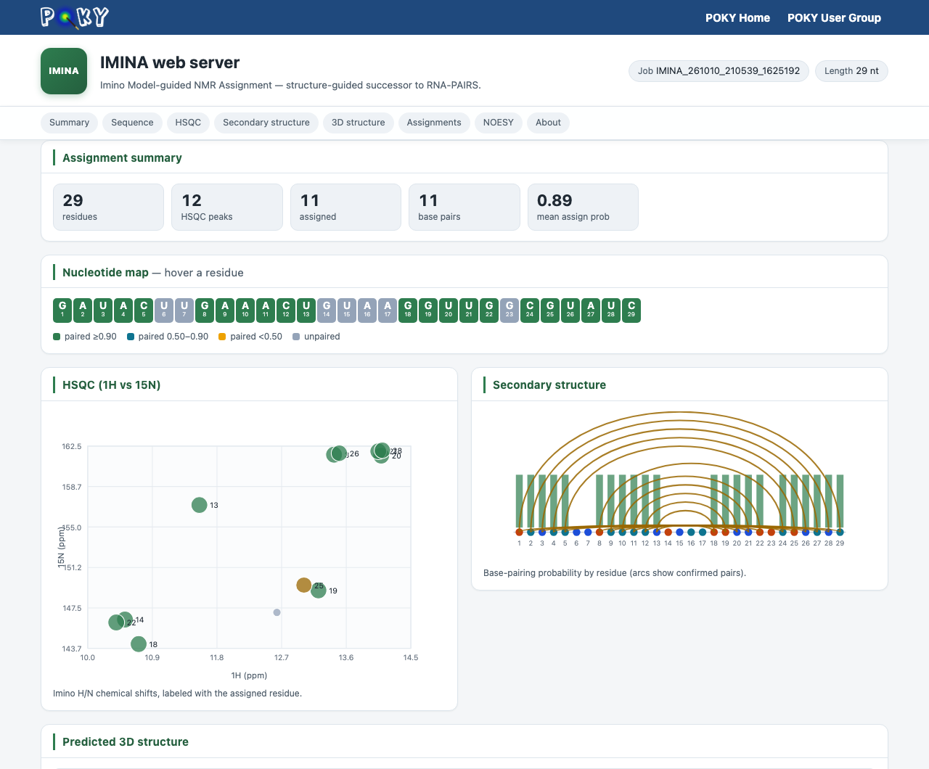The height and width of the screenshot is (769, 929).
Task: Click the 'unpaired' legend label
Action: click(x=322, y=337)
